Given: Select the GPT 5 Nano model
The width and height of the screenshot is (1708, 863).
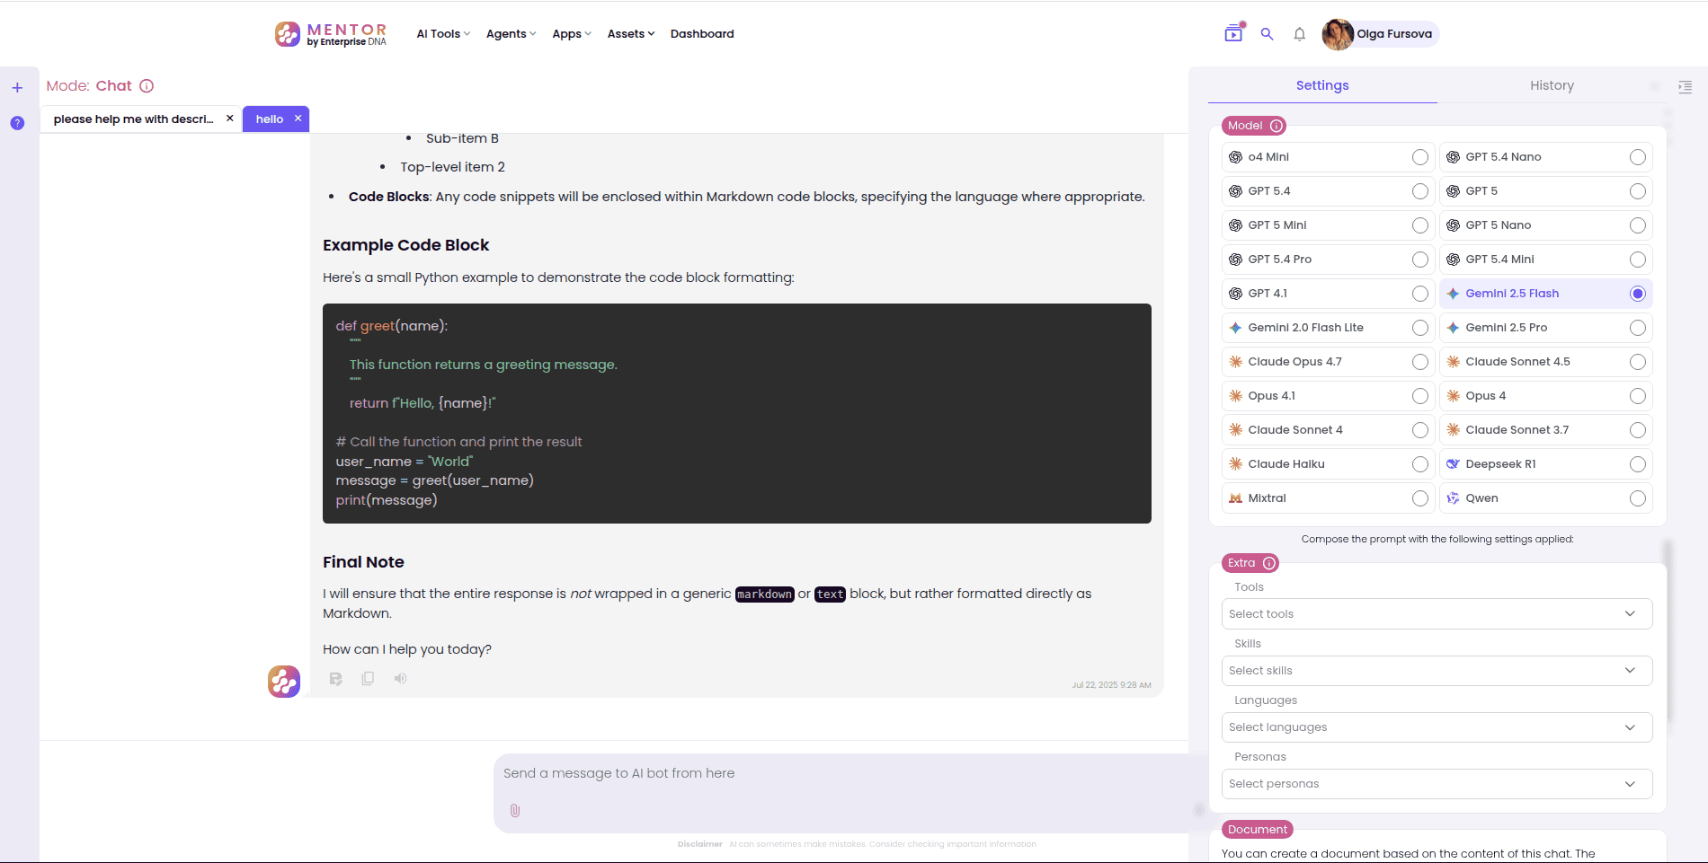Looking at the screenshot, I should (x=1546, y=225).
